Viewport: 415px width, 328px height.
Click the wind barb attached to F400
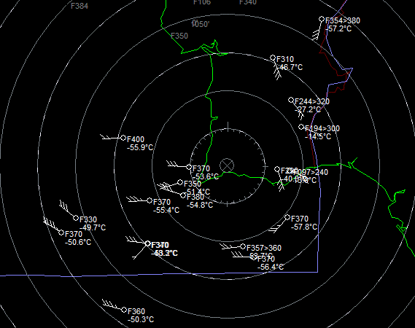tap(110, 137)
